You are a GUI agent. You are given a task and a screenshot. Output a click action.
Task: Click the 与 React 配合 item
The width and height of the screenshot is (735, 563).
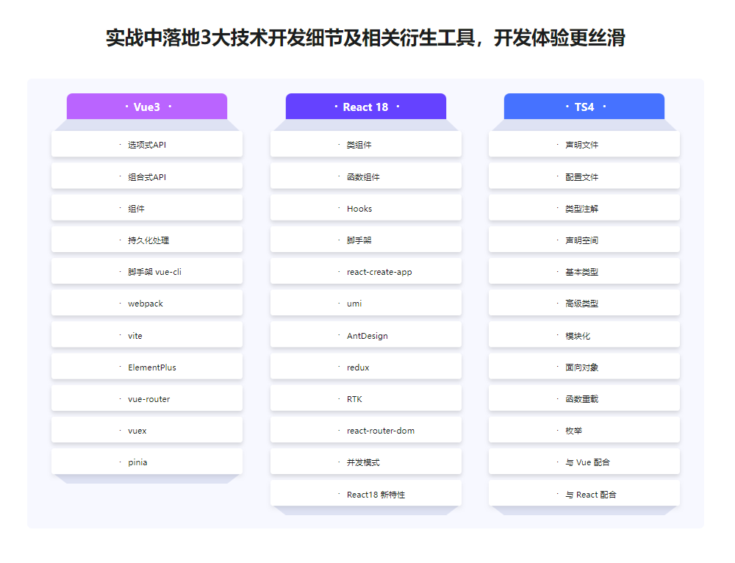click(584, 494)
